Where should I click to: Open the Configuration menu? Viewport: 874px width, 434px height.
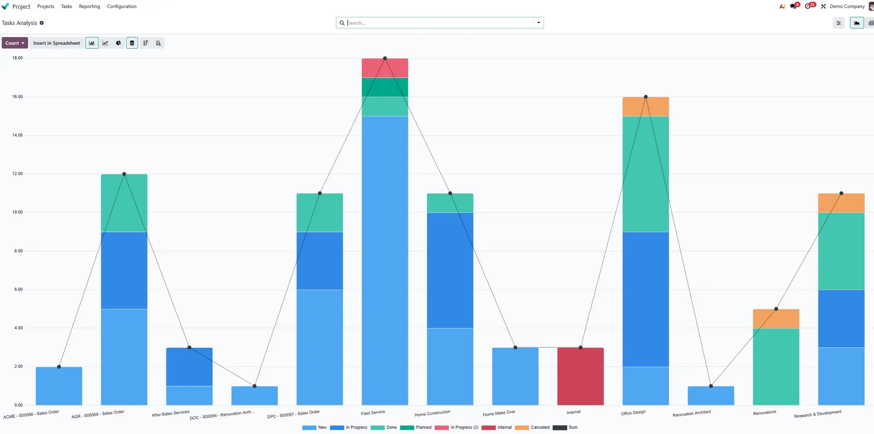pyautogui.click(x=122, y=6)
